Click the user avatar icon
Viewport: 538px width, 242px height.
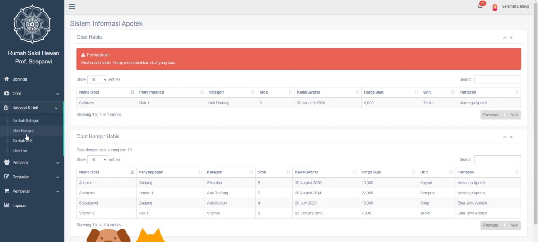[x=495, y=7]
